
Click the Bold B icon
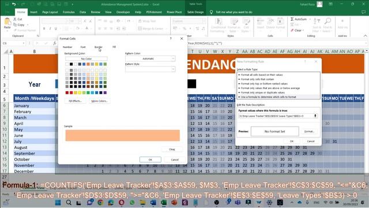pos(44,28)
